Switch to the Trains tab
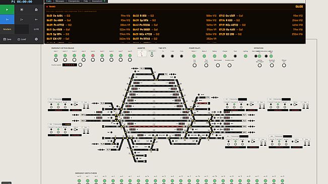This screenshot has height=184, width=328. [49, 1]
